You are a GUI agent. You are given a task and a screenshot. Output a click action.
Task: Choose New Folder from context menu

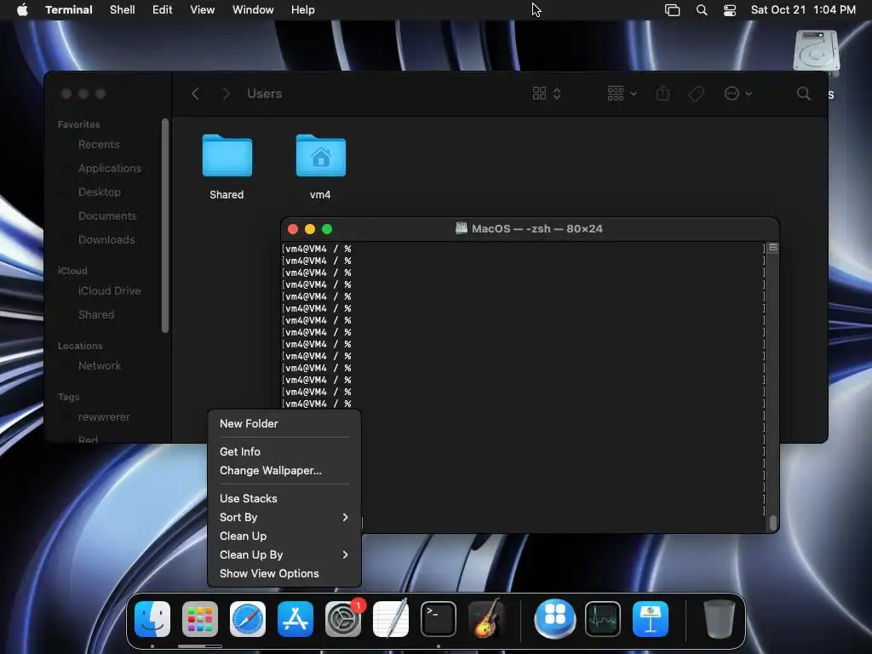[x=284, y=424]
